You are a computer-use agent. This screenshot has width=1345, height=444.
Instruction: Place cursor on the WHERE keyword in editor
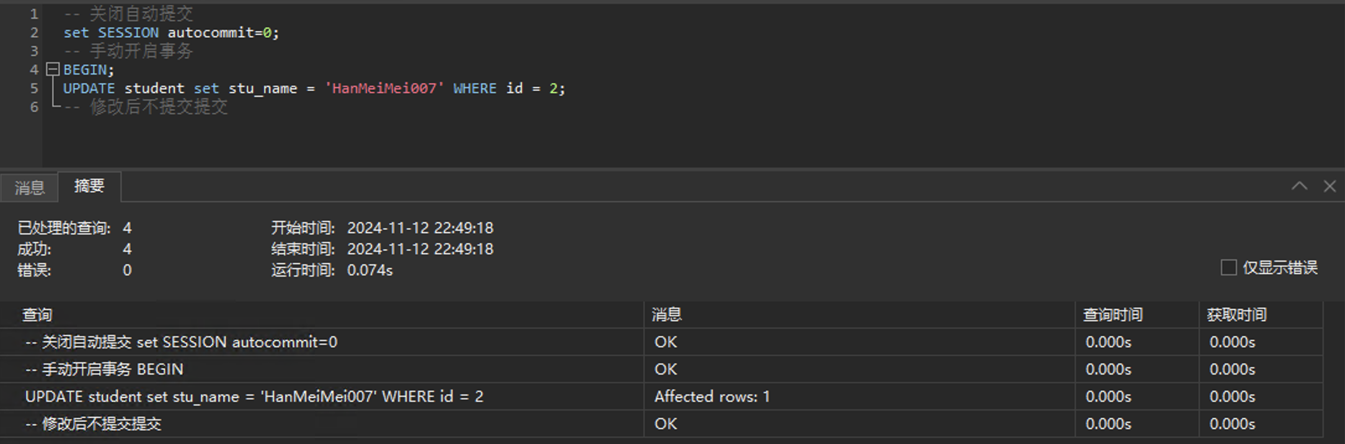475,88
